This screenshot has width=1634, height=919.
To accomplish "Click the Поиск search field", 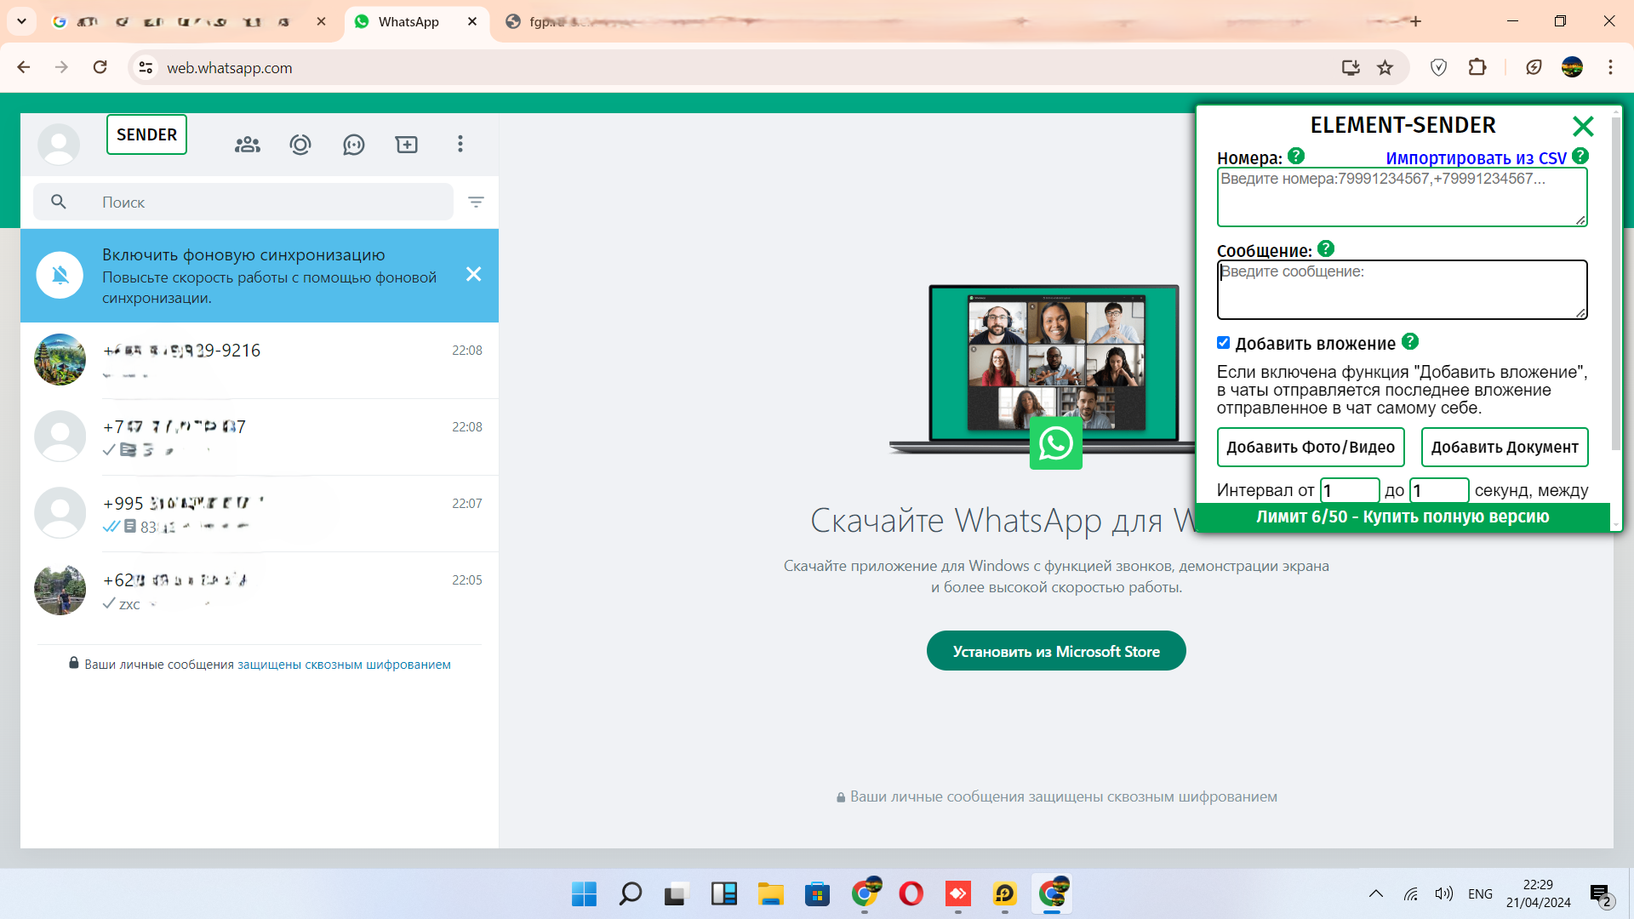I will pyautogui.click(x=243, y=202).
